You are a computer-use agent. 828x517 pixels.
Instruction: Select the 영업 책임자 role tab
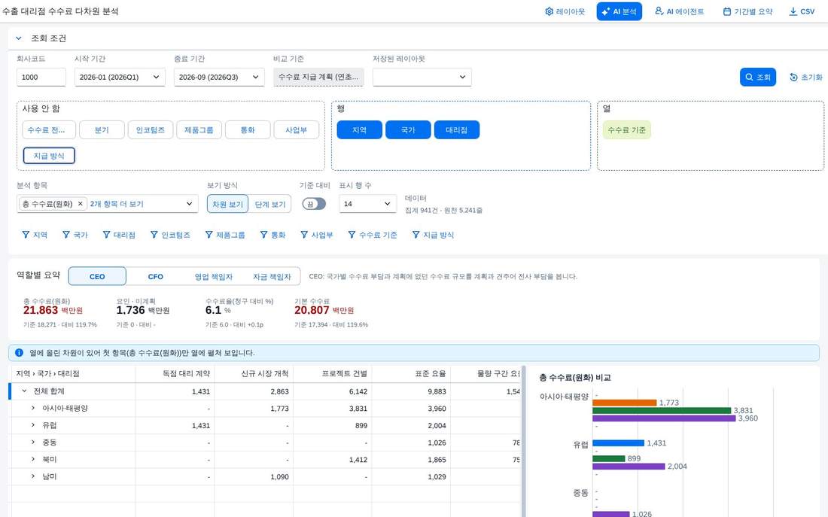pos(213,276)
